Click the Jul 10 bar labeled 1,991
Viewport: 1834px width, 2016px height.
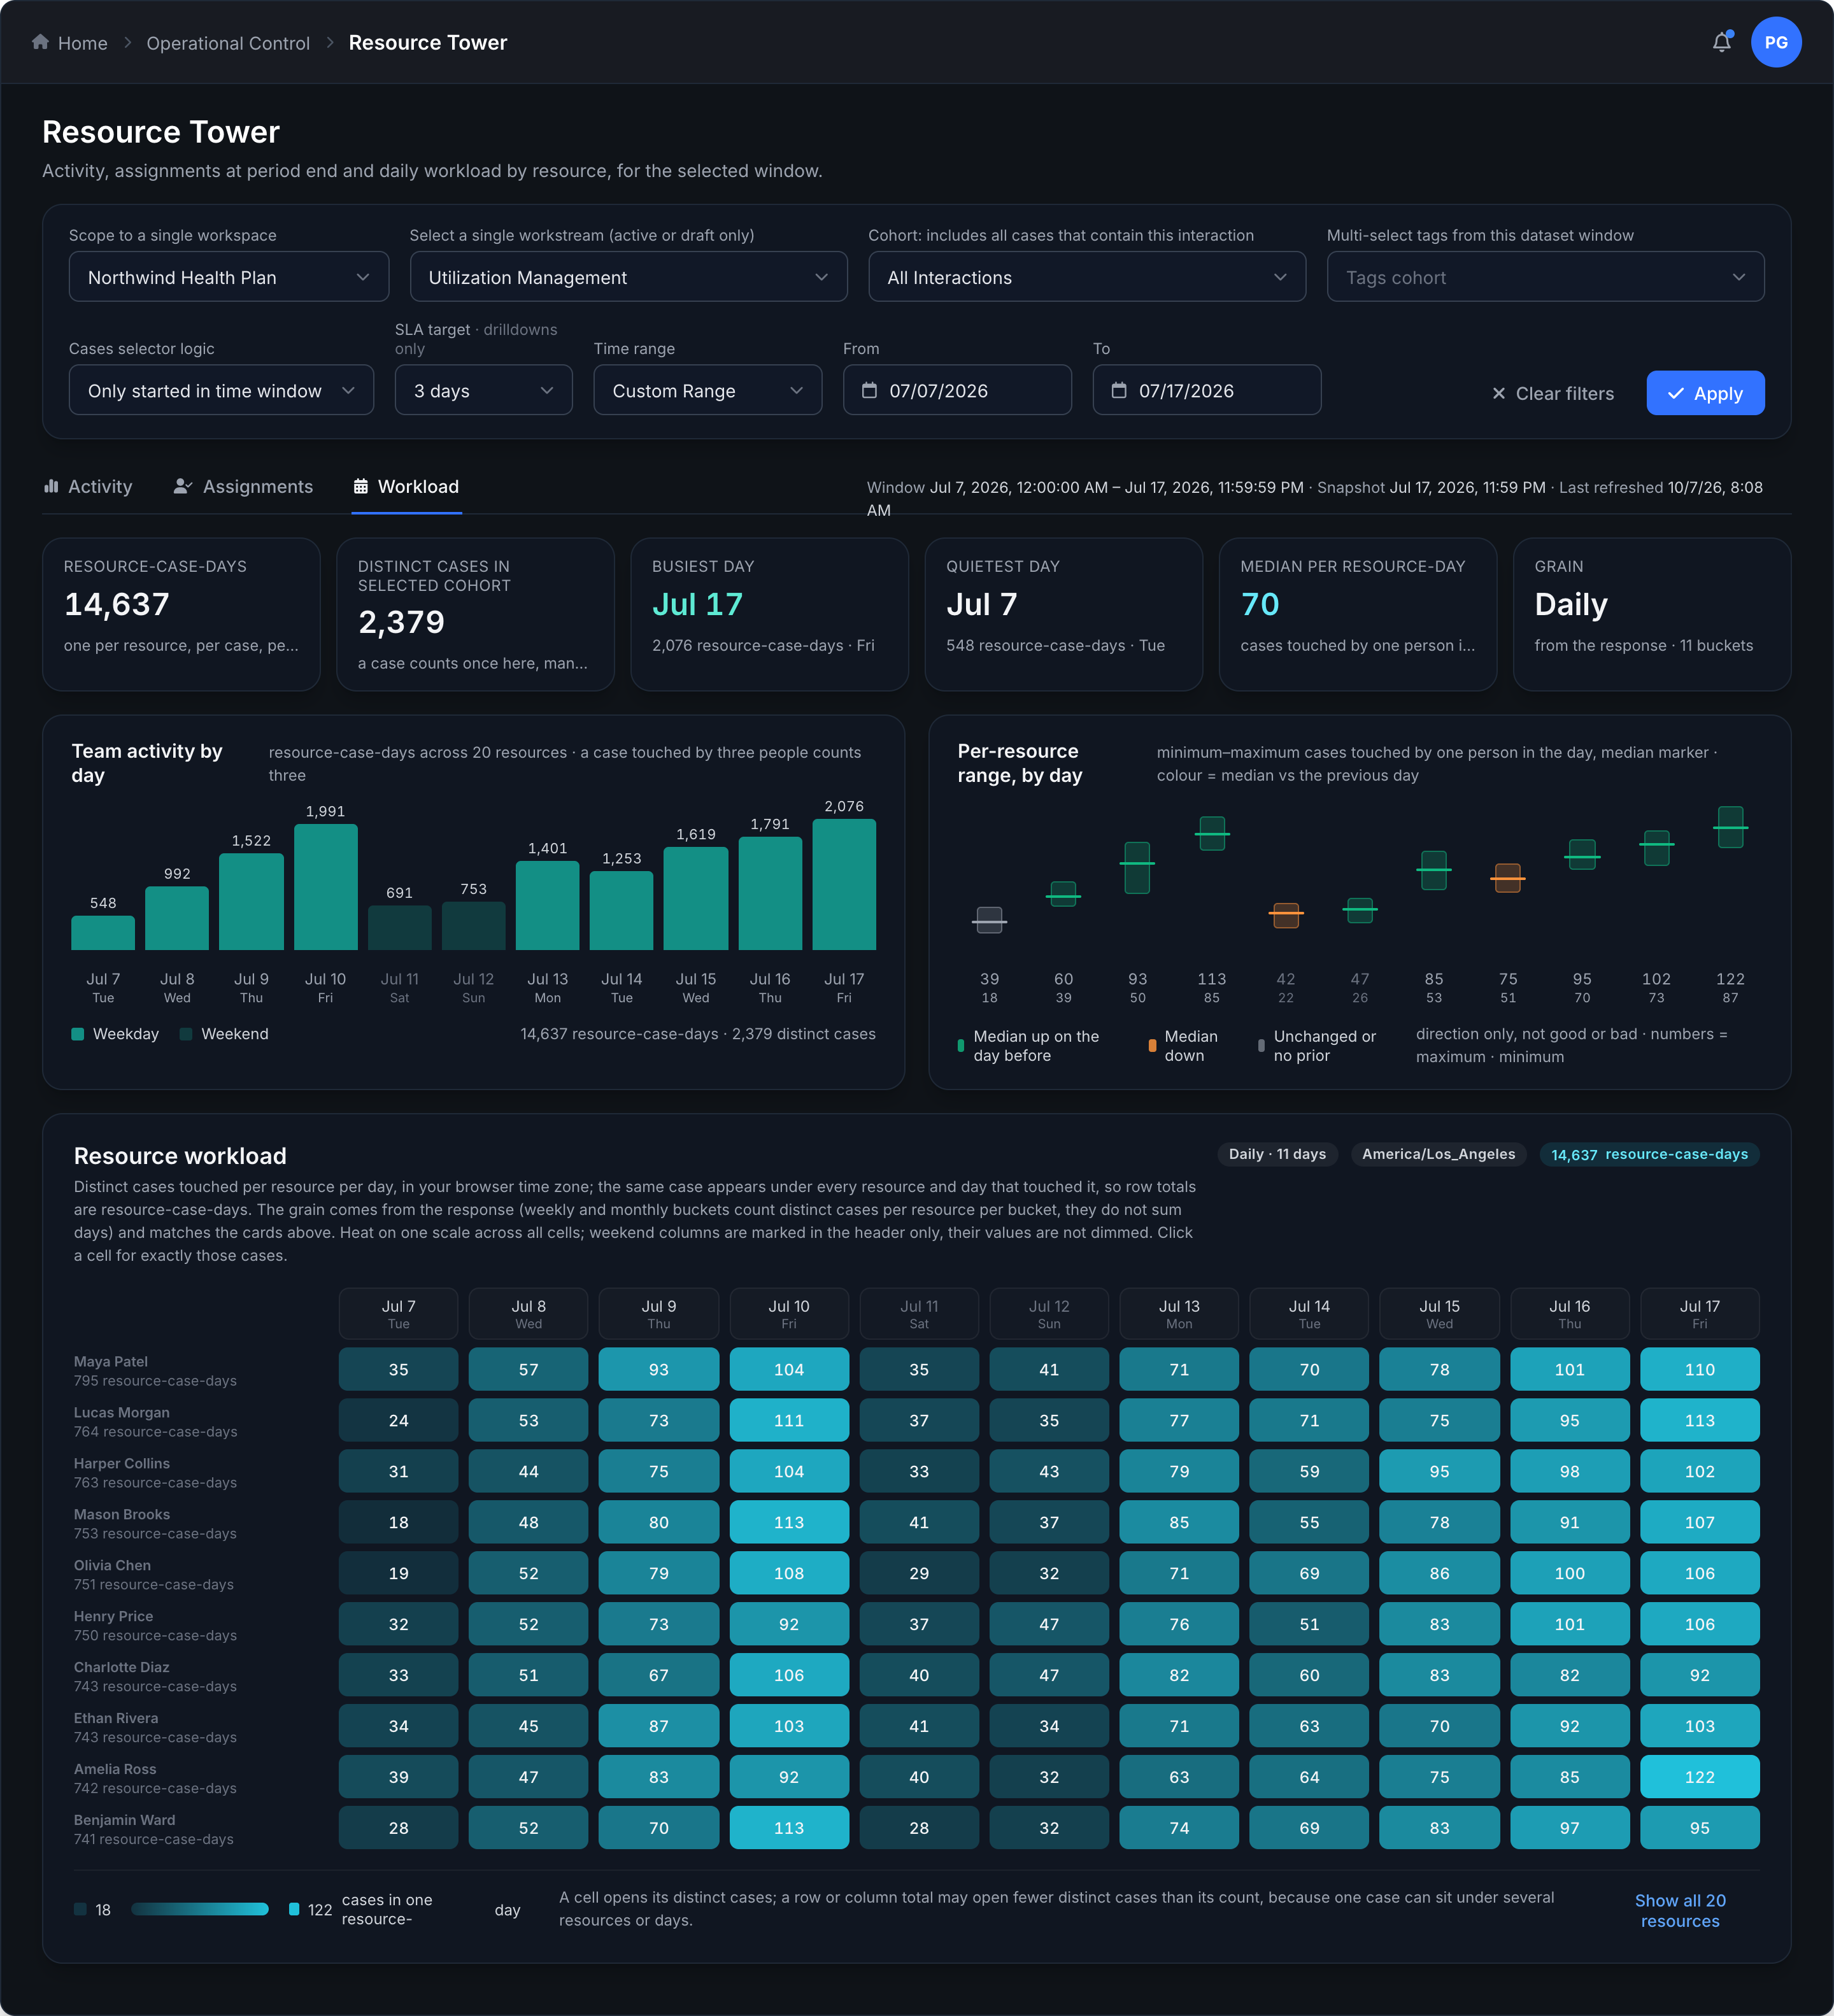pyautogui.click(x=325, y=887)
